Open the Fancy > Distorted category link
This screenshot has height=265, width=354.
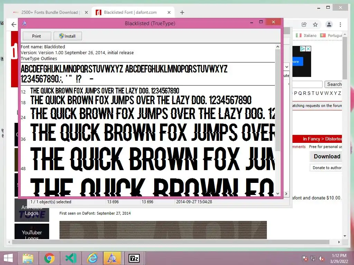[x=323, y=139]
